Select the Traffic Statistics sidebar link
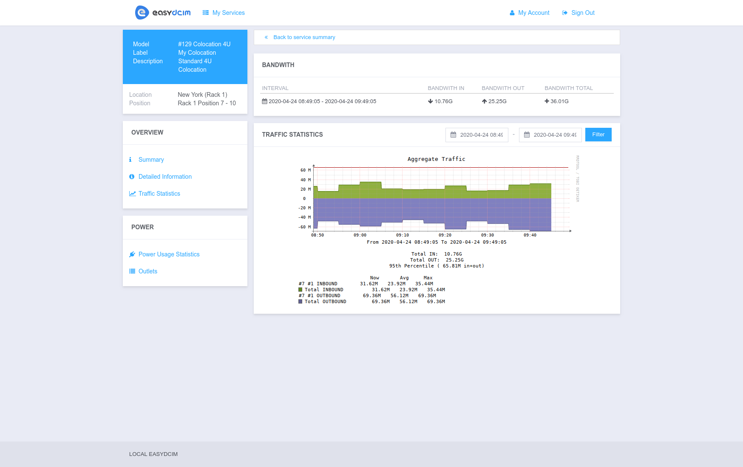743x467 pixels. tap(159, 193)
